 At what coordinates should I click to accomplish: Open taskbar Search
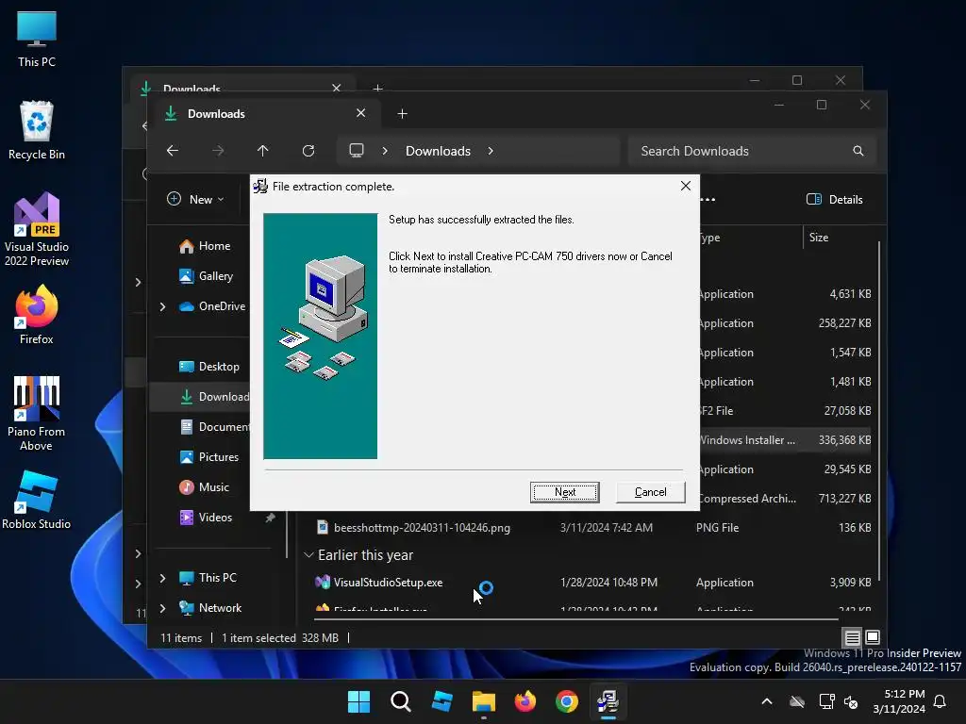(400, 701)
